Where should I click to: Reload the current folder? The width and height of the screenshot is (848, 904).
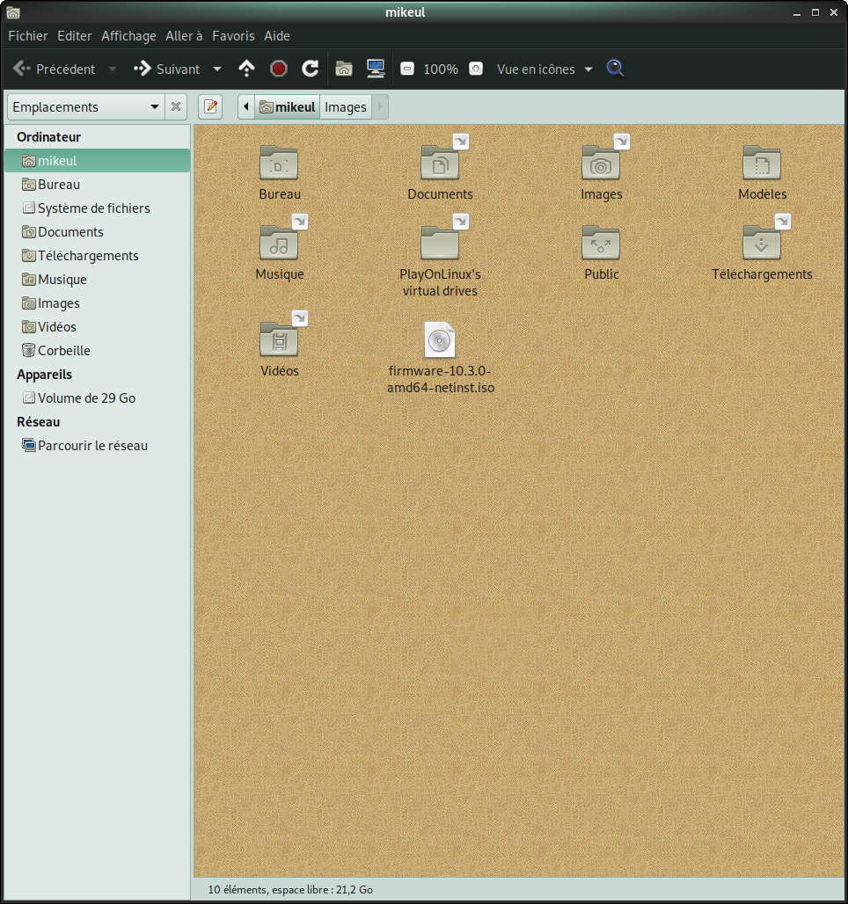[x=311, y=69]
